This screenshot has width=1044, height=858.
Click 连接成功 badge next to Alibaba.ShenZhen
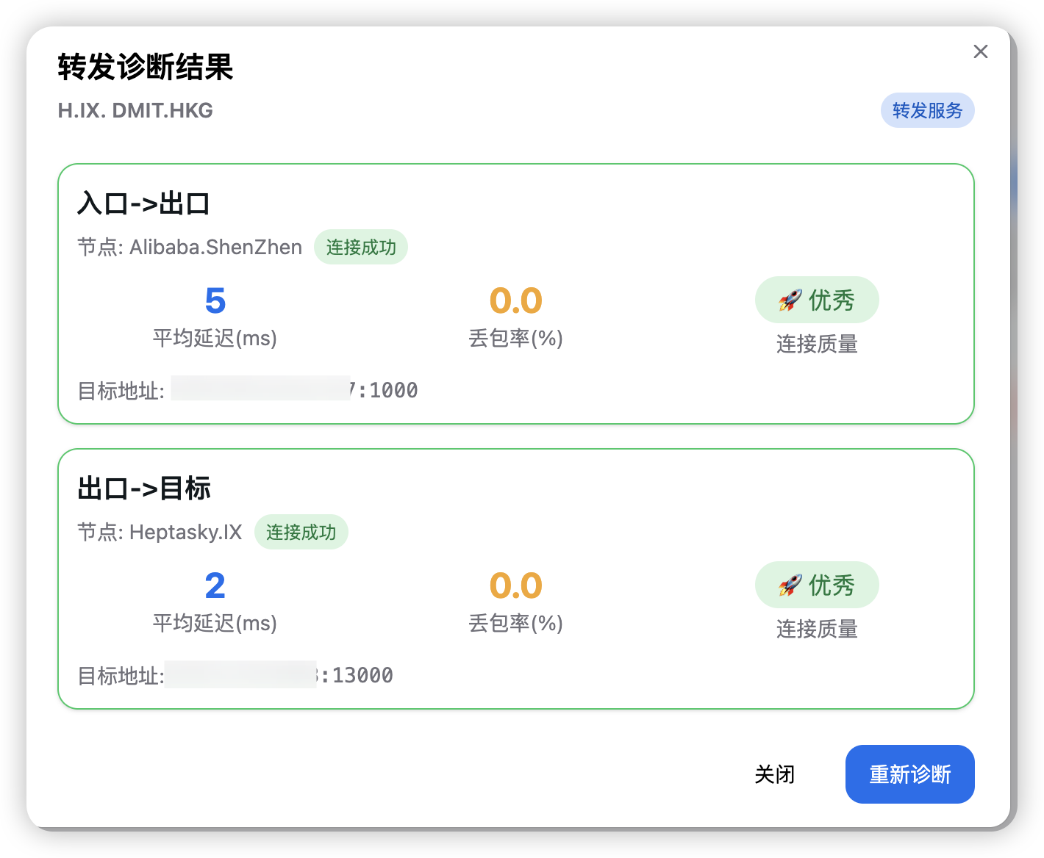click(360, 247)
